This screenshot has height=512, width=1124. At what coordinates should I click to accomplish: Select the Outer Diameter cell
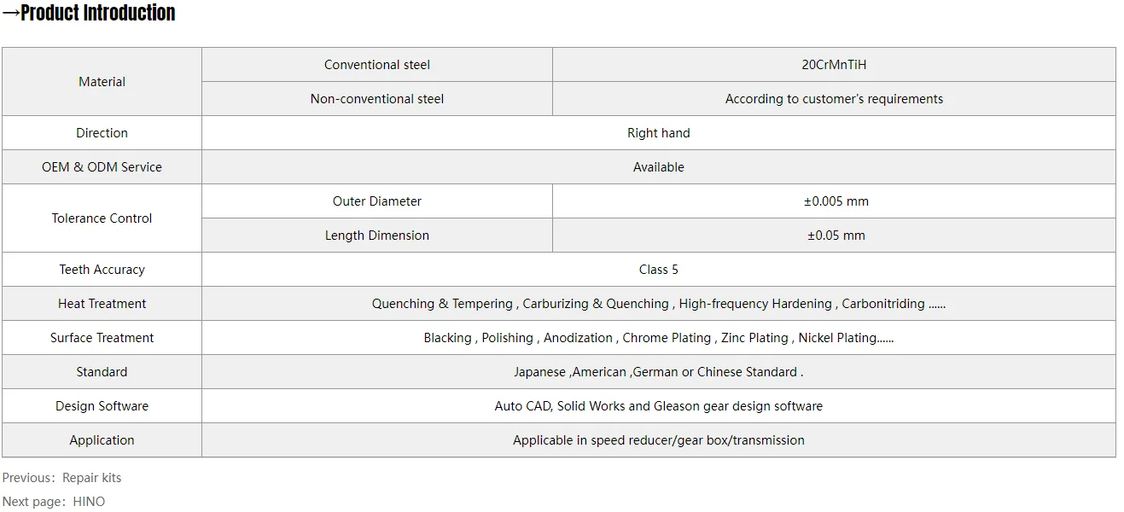[376, 201]
